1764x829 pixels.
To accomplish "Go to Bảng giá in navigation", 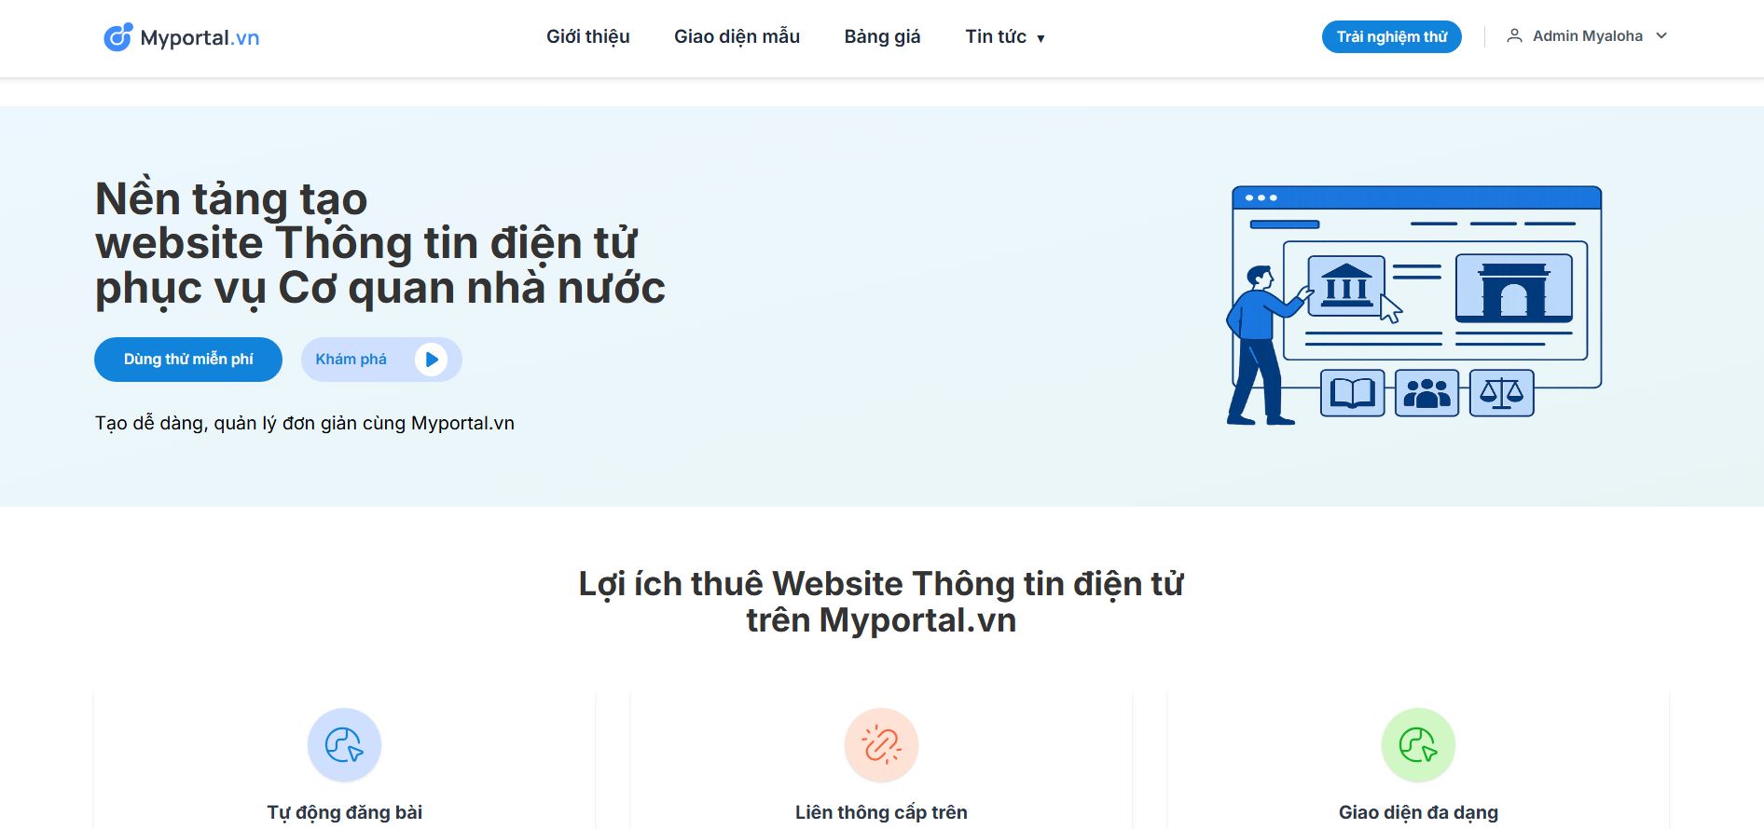I will tap(882, 37).
